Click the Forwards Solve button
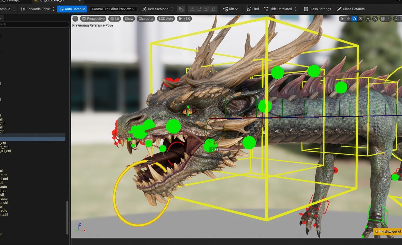The width and height of the screenshot is (402, 245). click(x=35, y=9)
